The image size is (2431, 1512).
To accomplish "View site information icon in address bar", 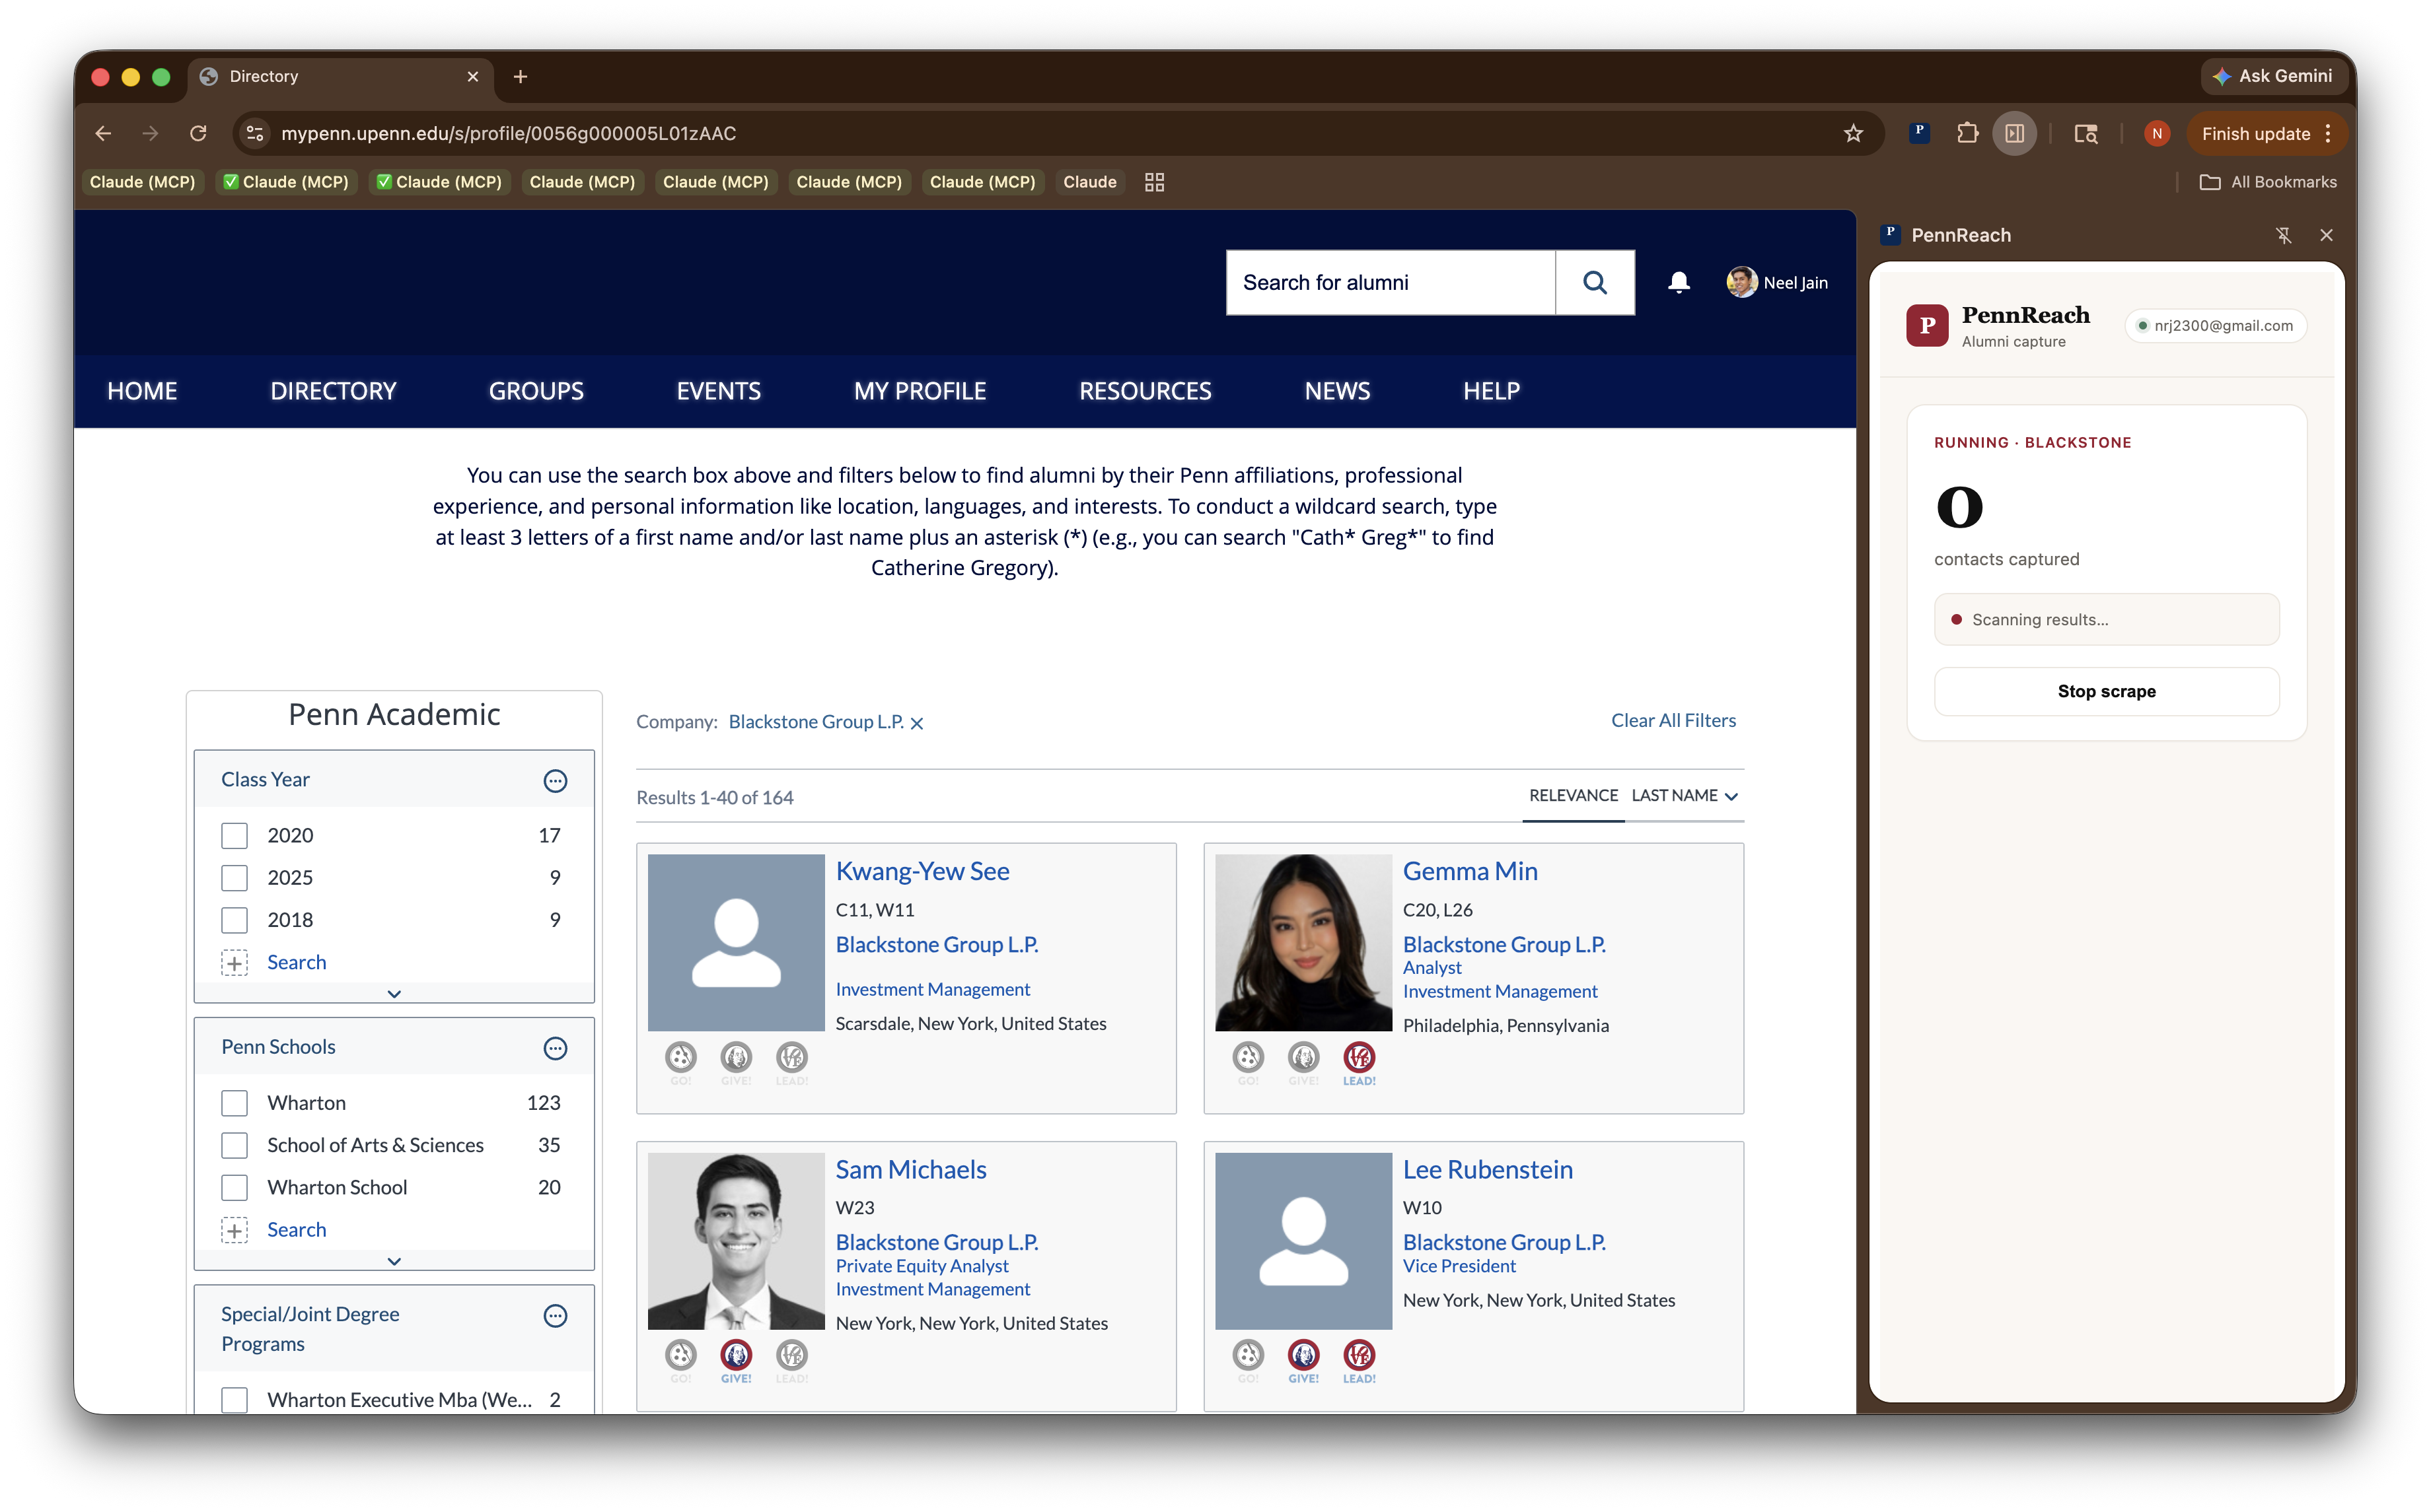I will pyautogui.click(x=255, y=133).
